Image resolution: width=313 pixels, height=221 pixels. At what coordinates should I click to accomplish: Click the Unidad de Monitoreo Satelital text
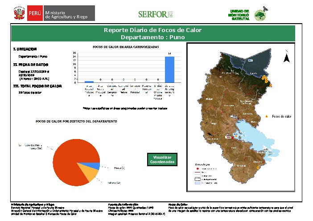tap(242, 14)
